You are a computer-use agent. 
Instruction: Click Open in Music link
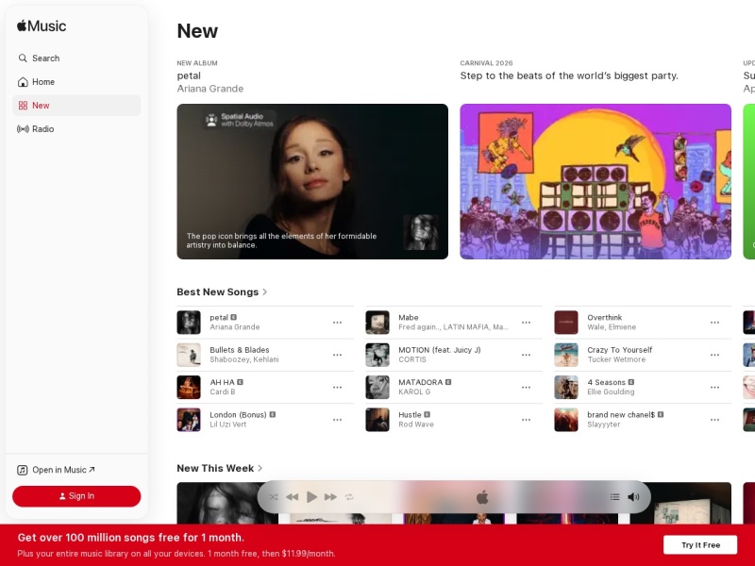click(x=57, y=470)
